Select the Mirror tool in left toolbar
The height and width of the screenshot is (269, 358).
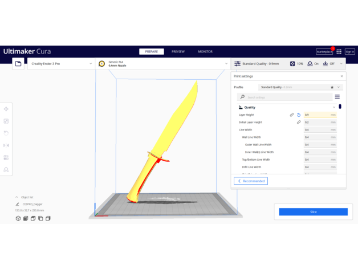[6, 145]
